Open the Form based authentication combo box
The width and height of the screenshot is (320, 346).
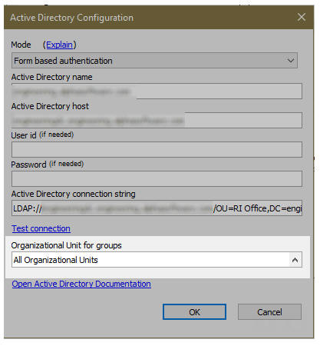(154, 61)
